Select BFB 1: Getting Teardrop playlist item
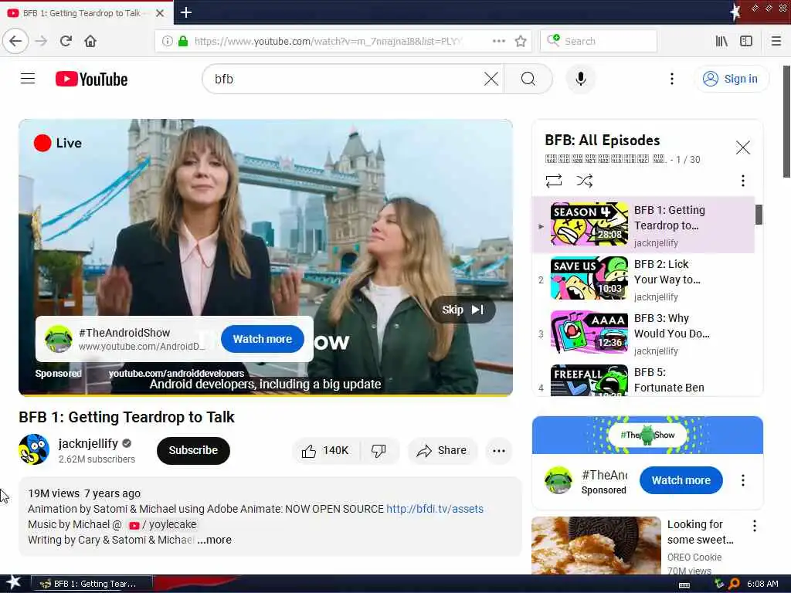The width and height of the screenshot is (791, 593). 643,225
